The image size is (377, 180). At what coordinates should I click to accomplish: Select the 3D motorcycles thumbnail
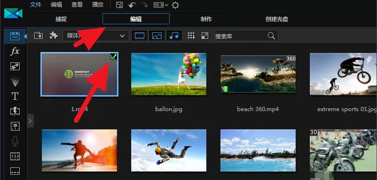343,151
